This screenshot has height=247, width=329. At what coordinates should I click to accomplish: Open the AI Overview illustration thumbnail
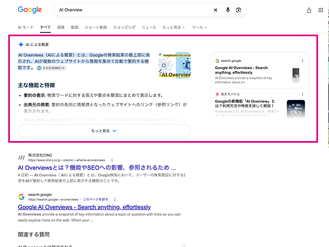coord(174,65)
